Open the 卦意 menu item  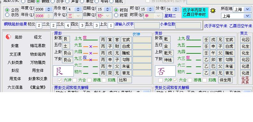[x=15, y=46]
